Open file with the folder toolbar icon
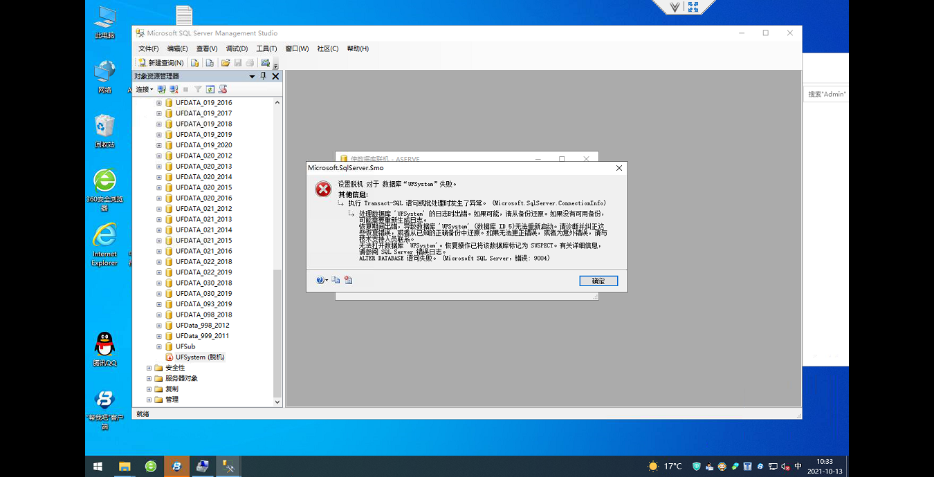The height and width of the screenshot is (477, 934). (x=226, y=63)
